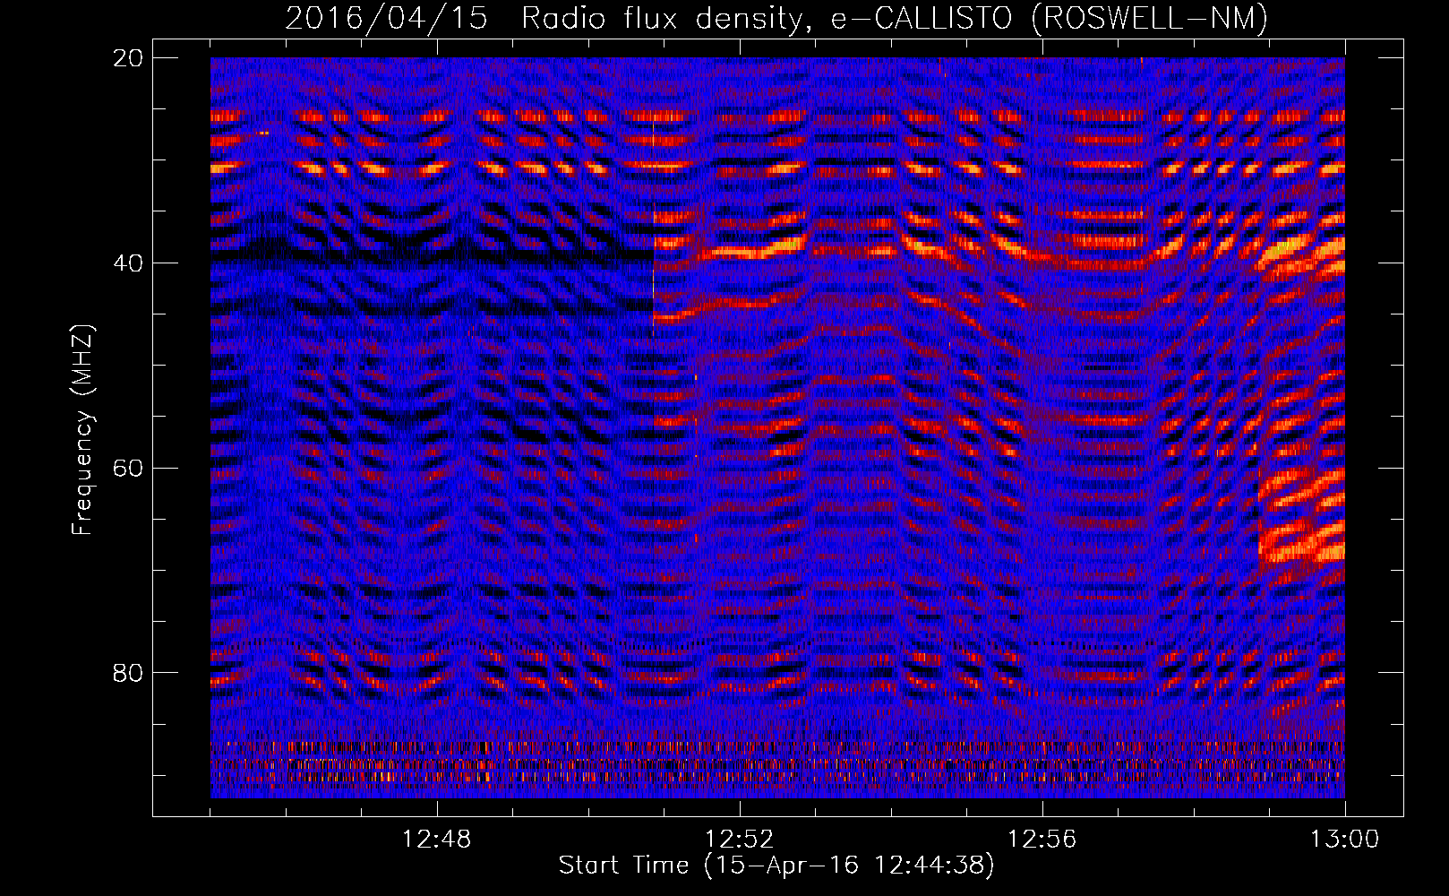Click the 12:56 time tick label

pos(1042,840)
